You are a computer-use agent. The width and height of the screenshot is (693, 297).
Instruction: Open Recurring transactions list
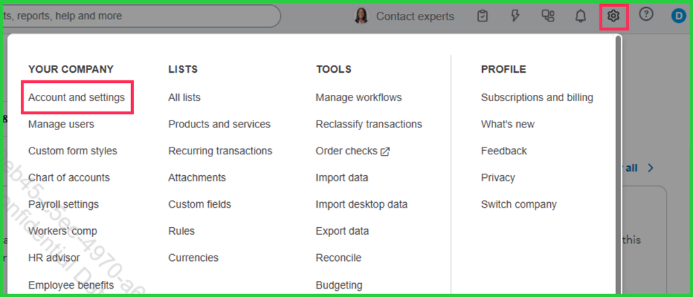[220, 151]
